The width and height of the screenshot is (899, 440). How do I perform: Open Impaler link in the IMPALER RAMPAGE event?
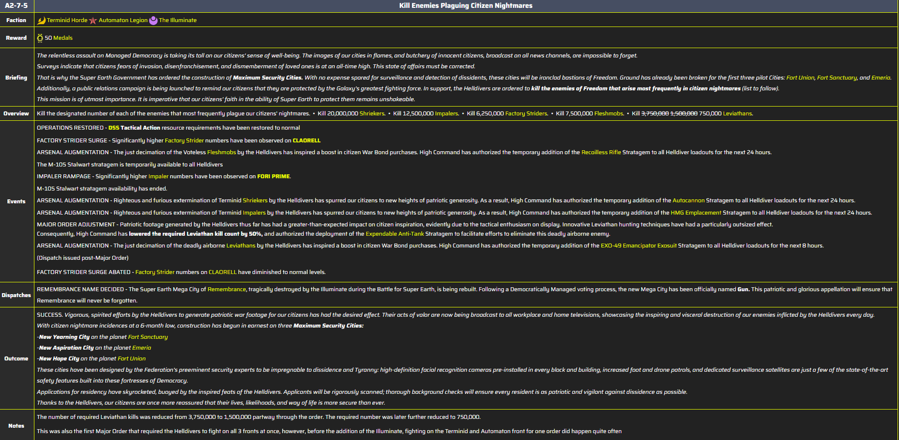pyautogui.click(x=158, y=176)
